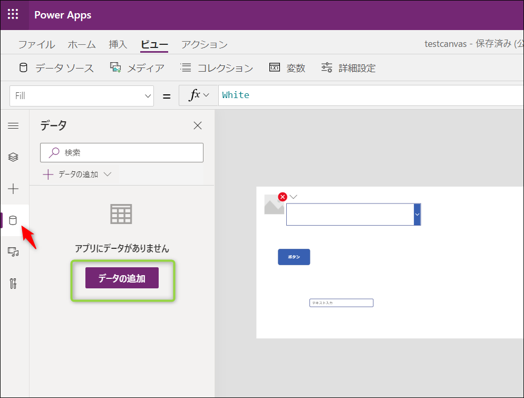This screenshot has height=398, width=524.
Task: Click the table grid icon in Data panel
Action: [x=121, y=214]
